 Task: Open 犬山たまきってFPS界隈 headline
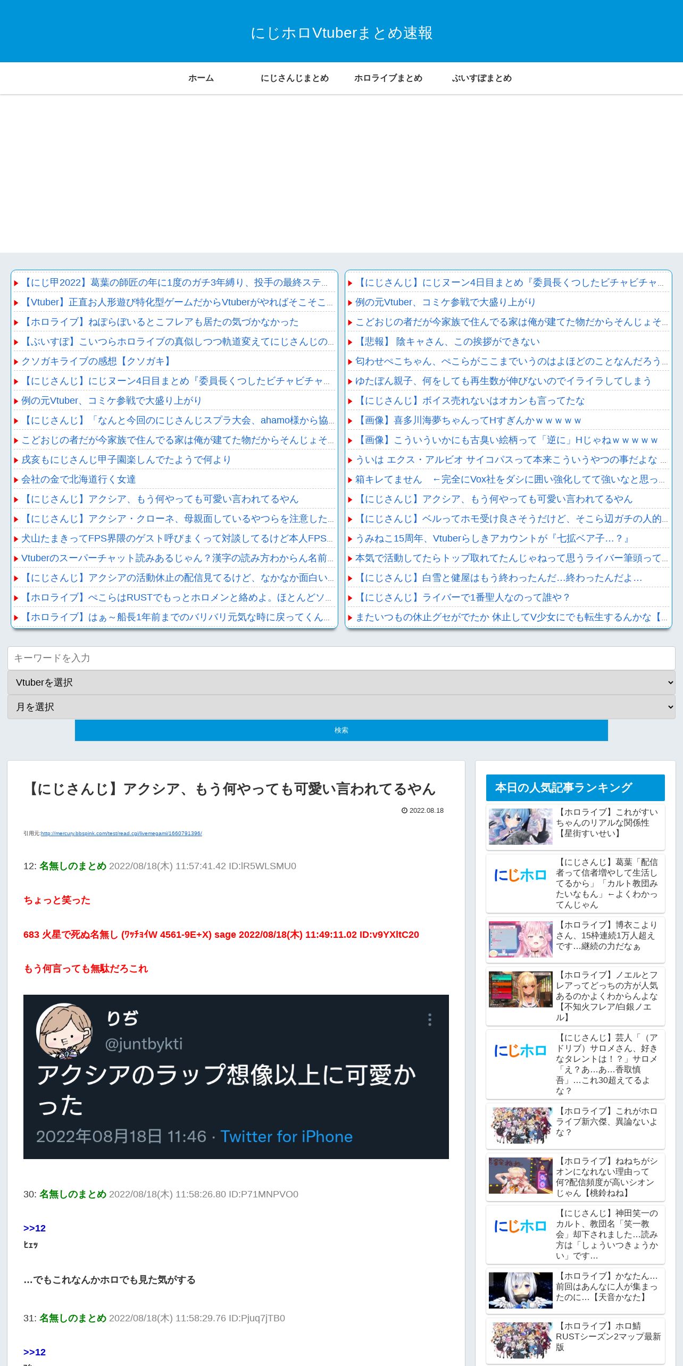(177, 538)
